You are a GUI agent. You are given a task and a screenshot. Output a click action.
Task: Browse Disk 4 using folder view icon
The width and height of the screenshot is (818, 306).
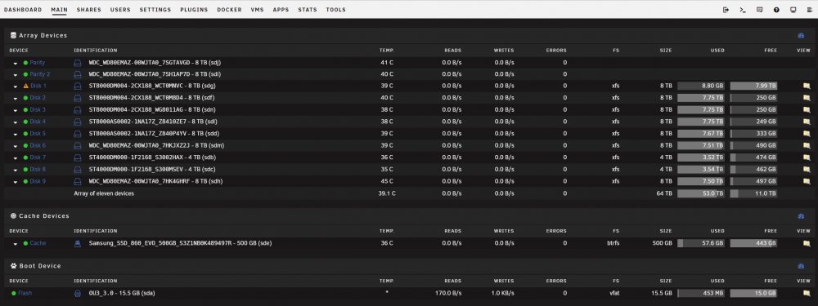[x=806, y=122]
